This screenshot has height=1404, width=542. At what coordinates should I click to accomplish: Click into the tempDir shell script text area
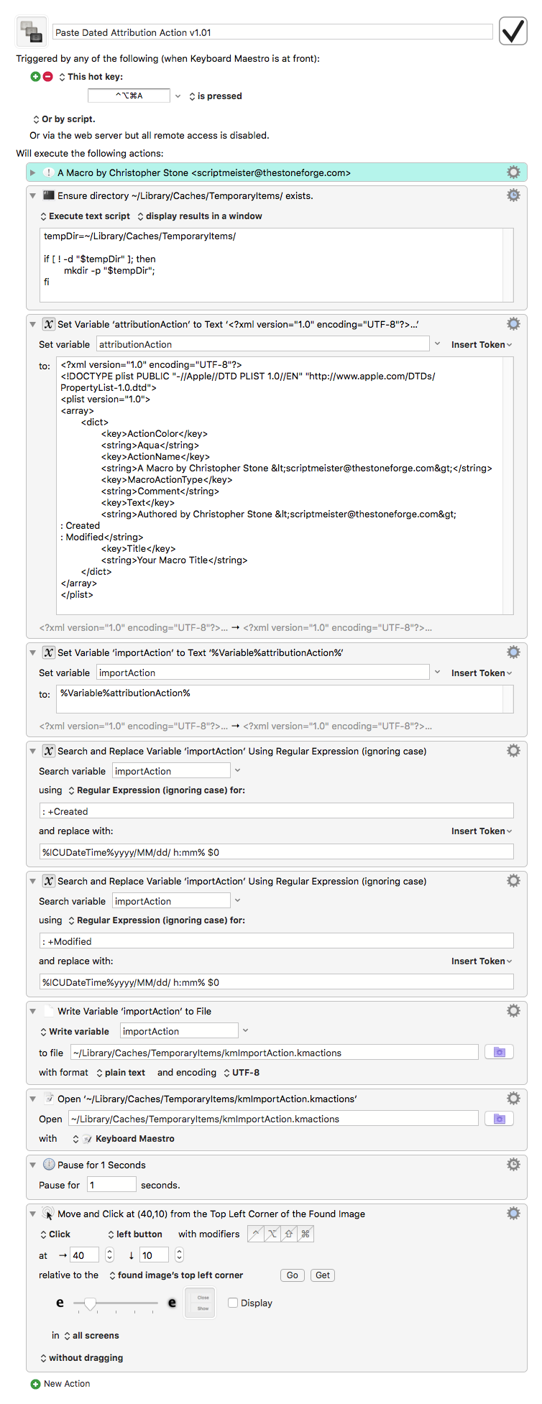point(277,264)
